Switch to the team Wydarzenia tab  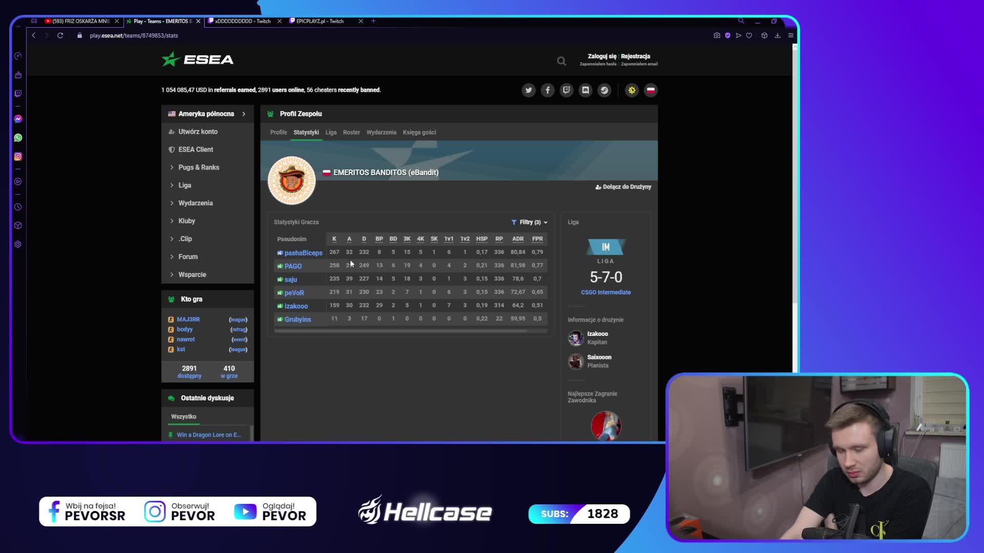point(381,132)
